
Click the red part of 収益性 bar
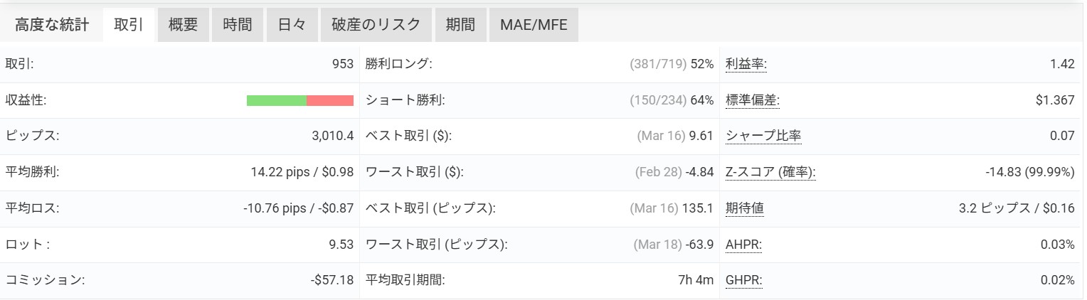coord(330,101)
